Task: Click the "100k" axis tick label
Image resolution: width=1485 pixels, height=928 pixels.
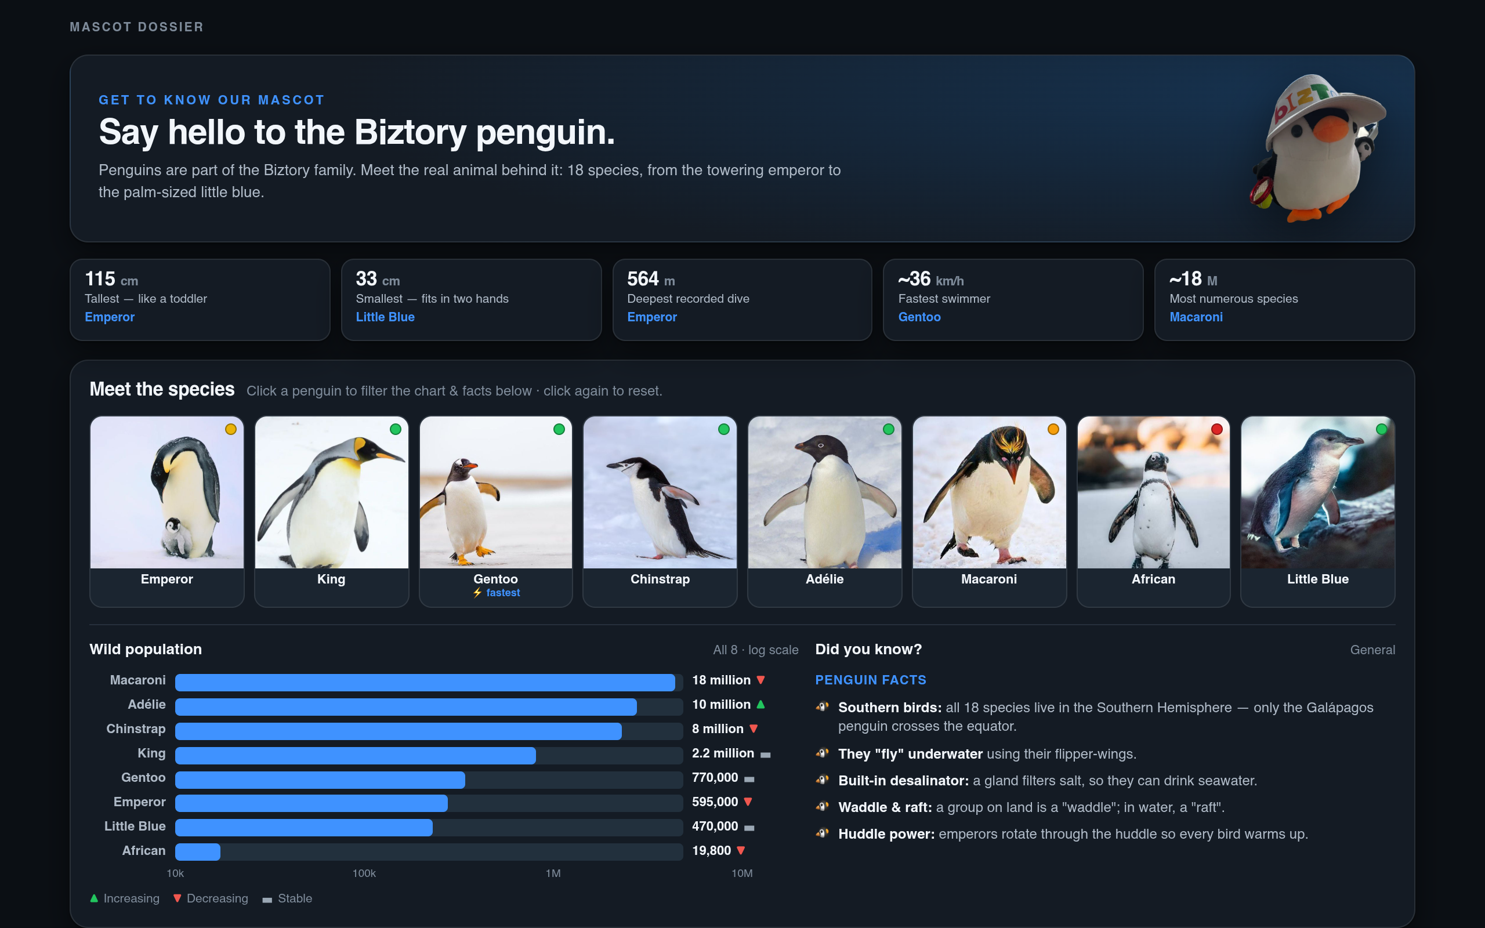Action: pyautogui.click(x=364, y=873)
